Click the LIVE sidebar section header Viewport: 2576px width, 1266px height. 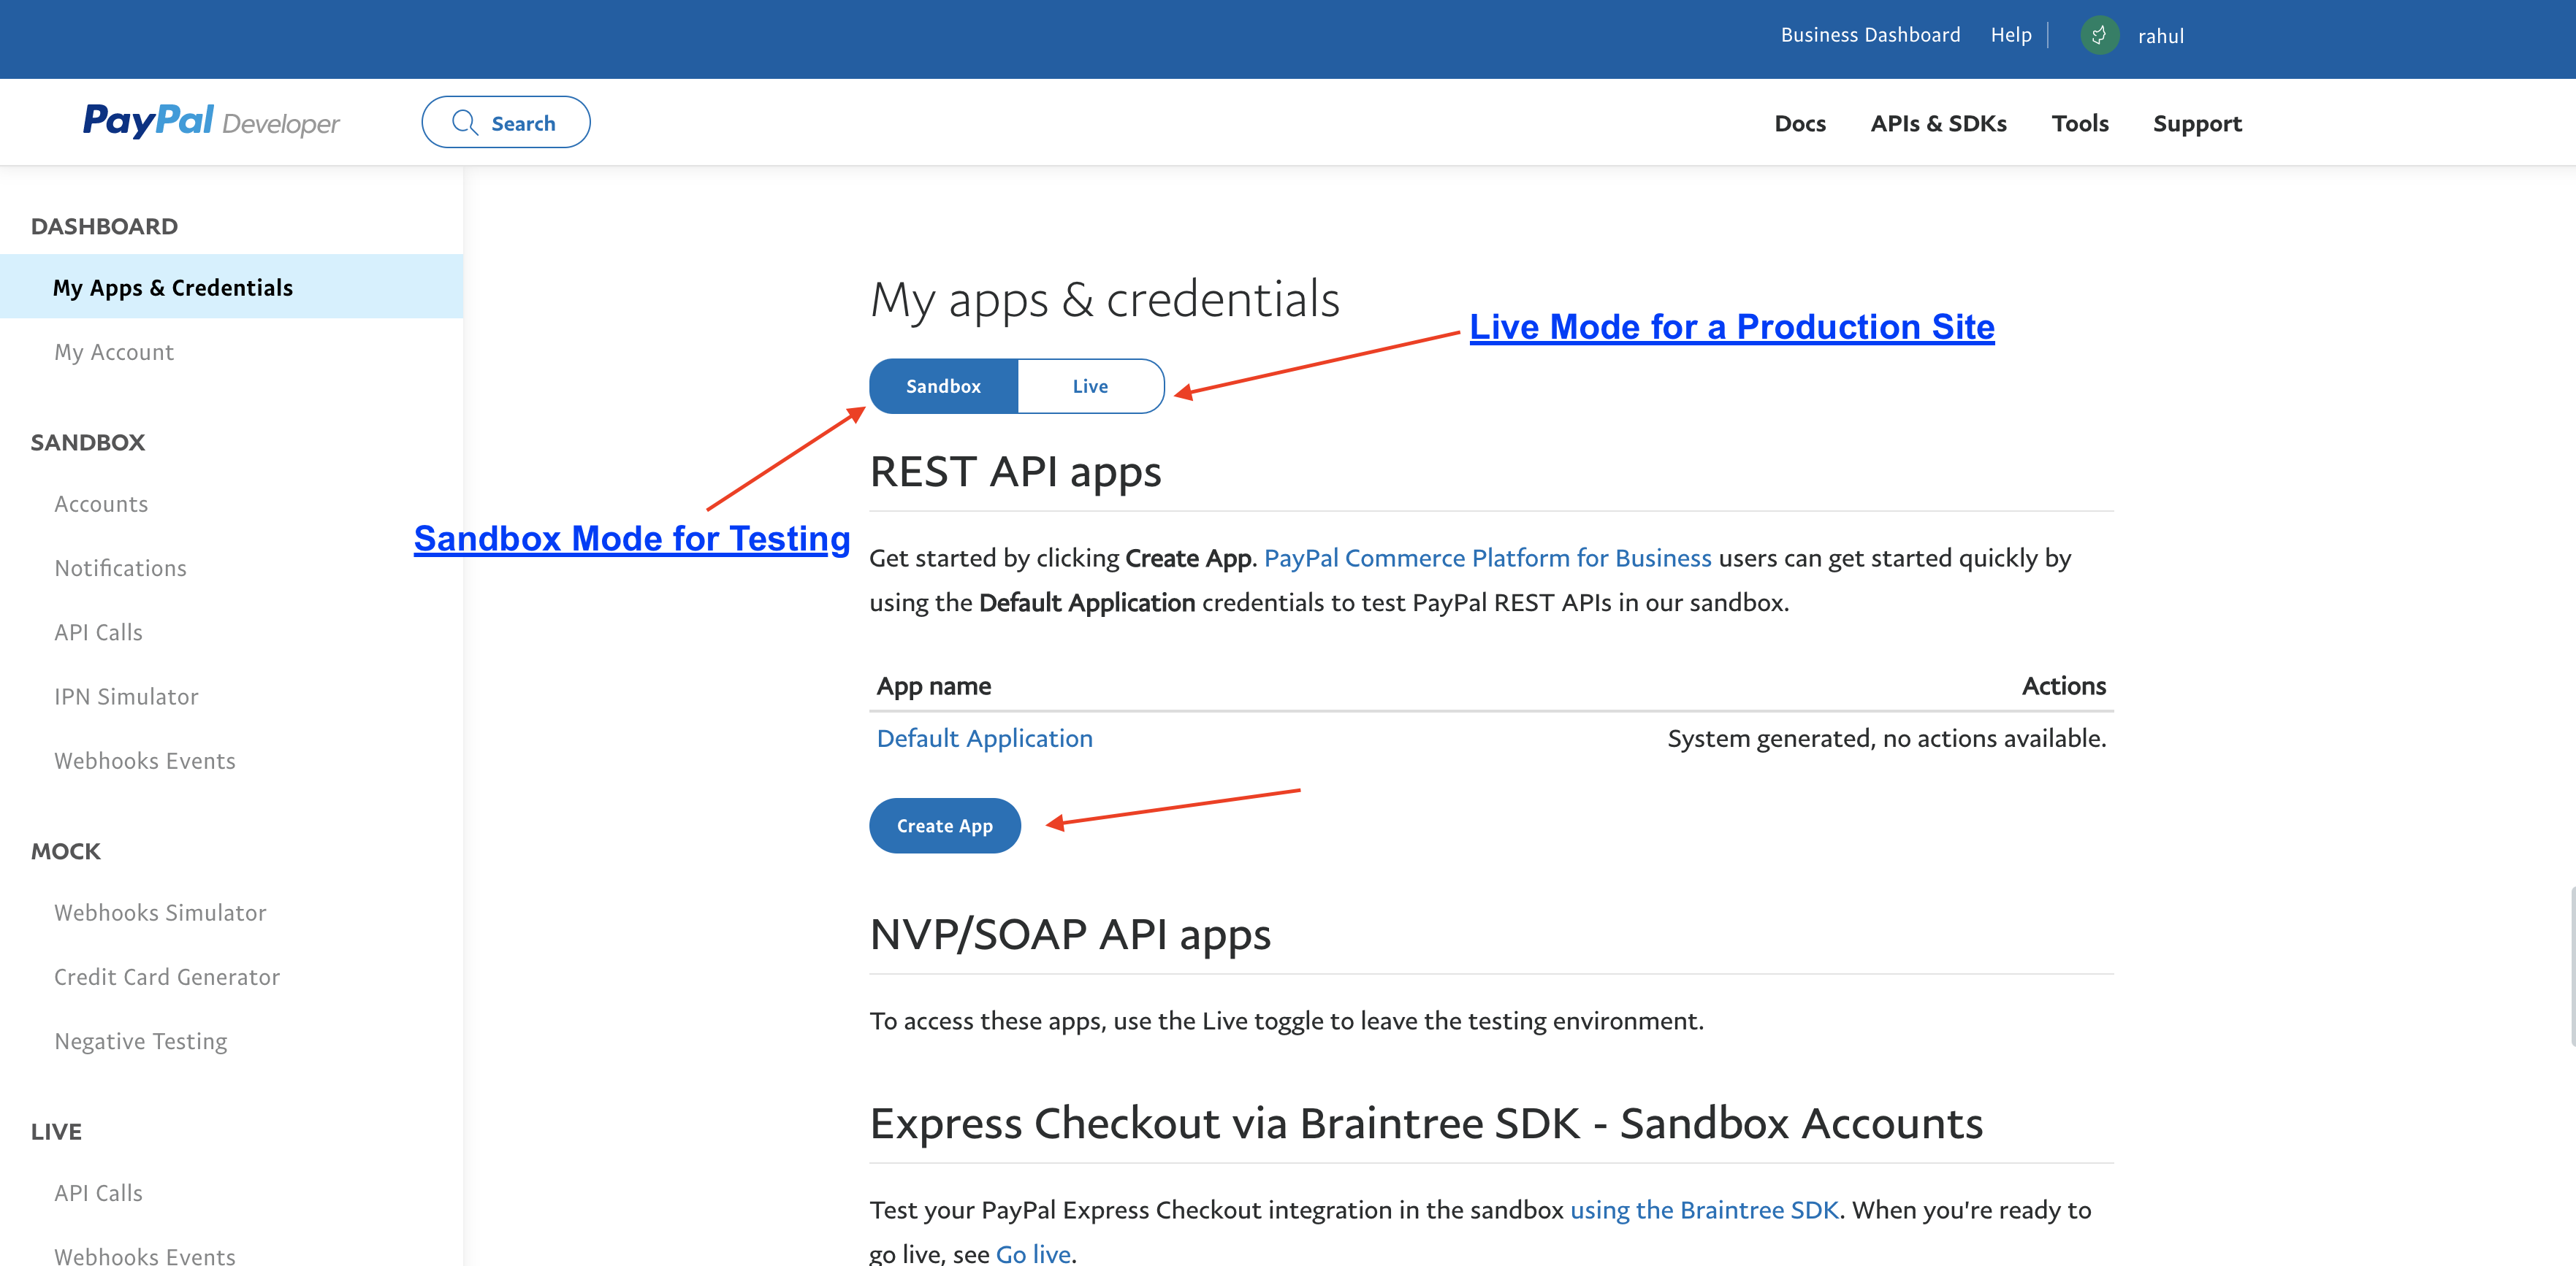tap(56, 1131)
